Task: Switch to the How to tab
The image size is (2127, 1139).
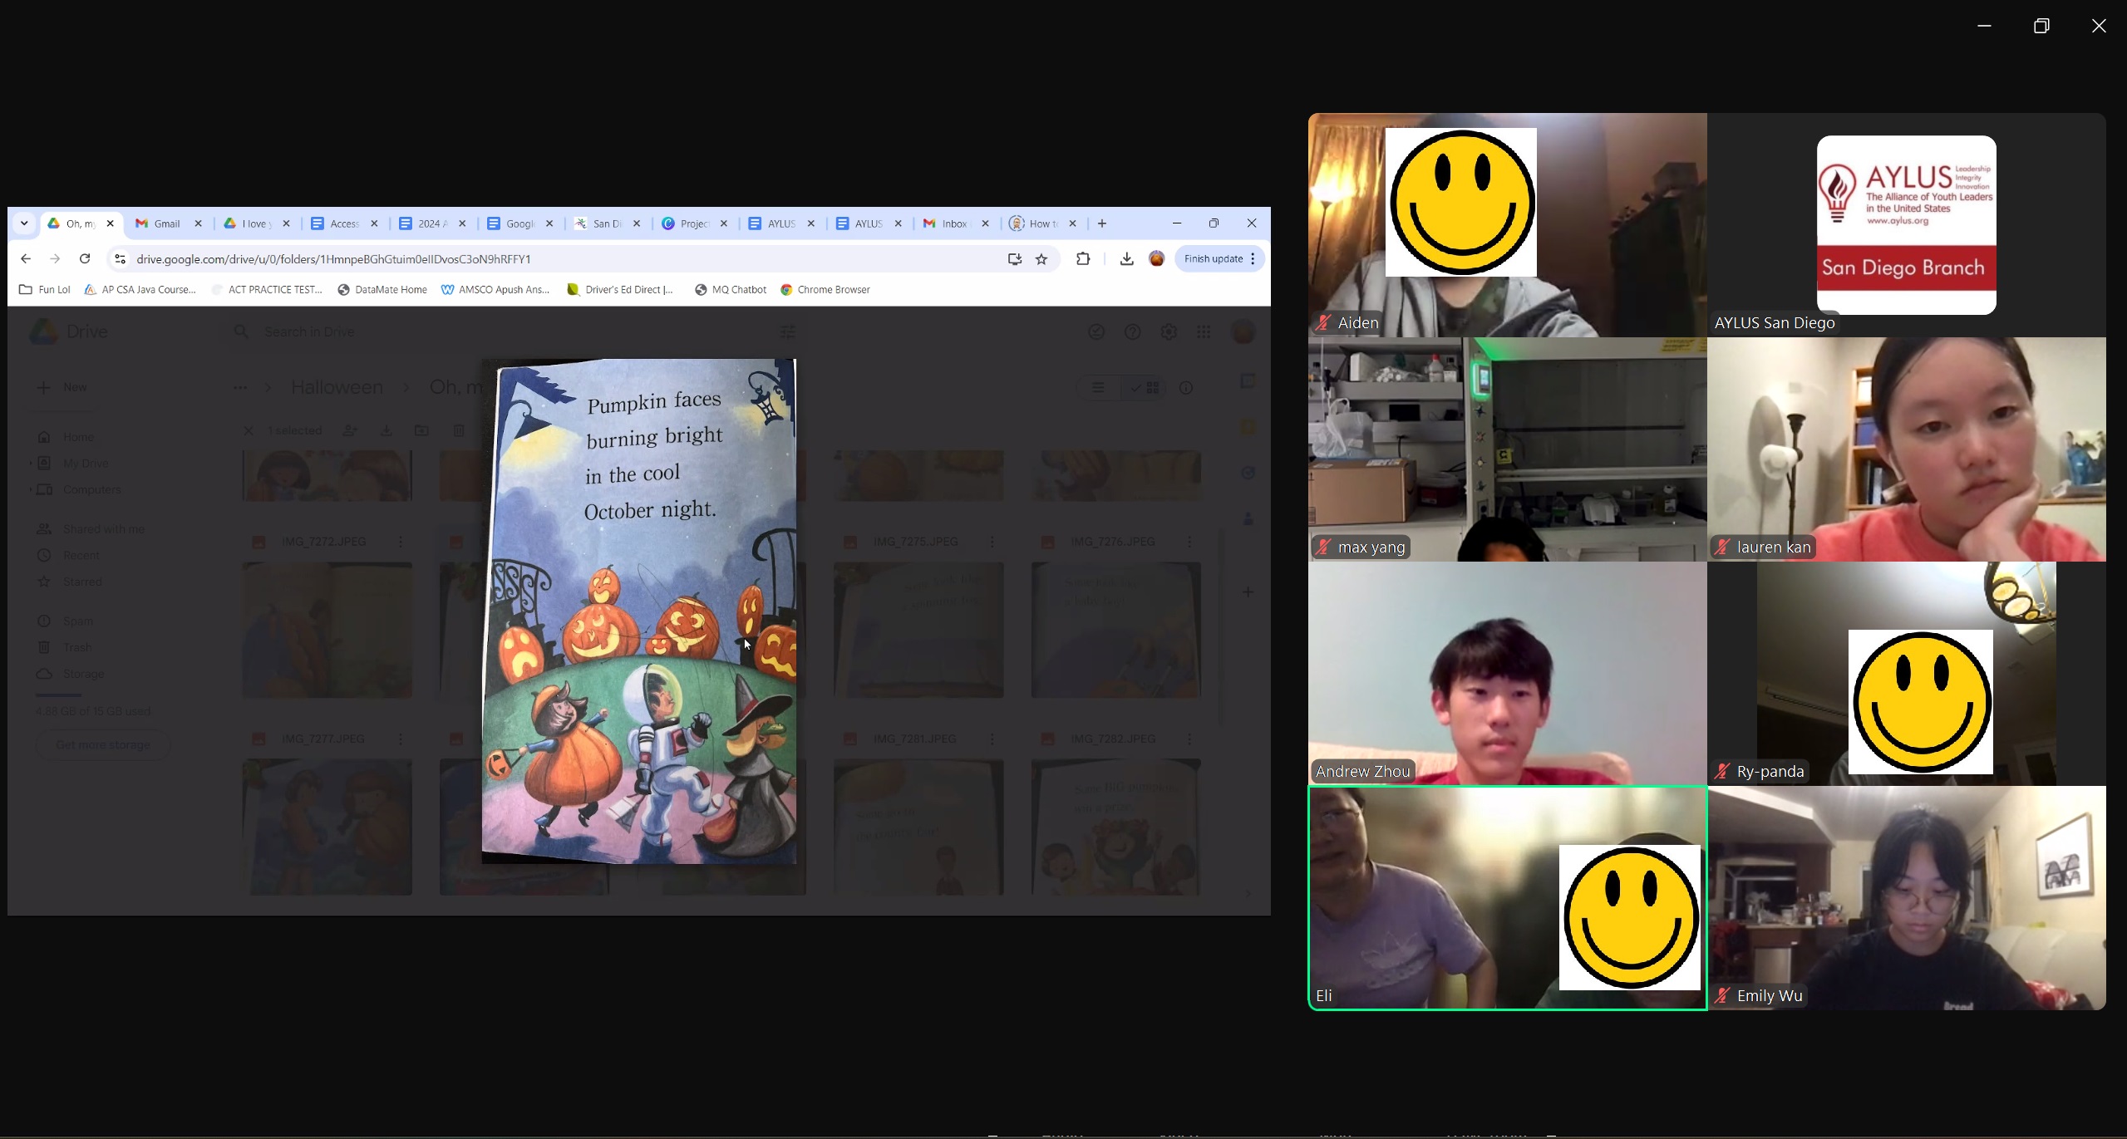Action: point(1043,223)
